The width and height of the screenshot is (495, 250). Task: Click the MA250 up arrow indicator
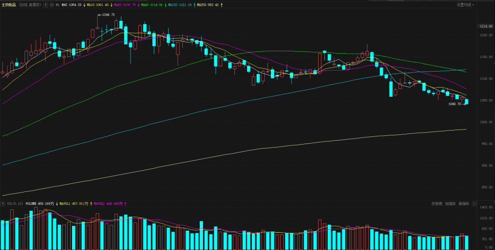tap(222, 5)
